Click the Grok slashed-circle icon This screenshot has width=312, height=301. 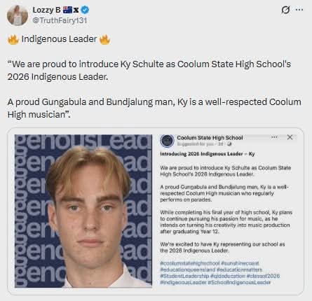tap(285, 10)
